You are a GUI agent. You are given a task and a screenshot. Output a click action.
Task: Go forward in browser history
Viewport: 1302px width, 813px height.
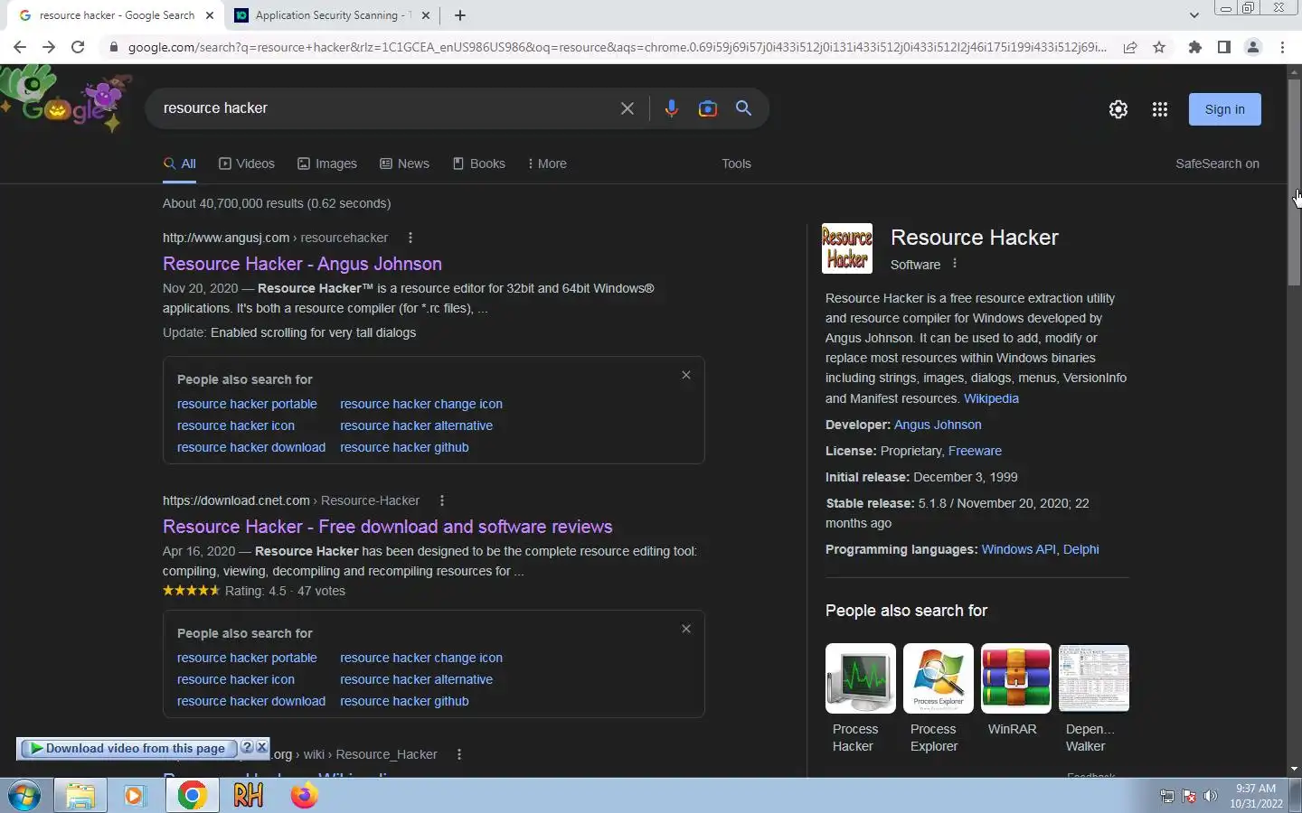click(x=49, y=47)
